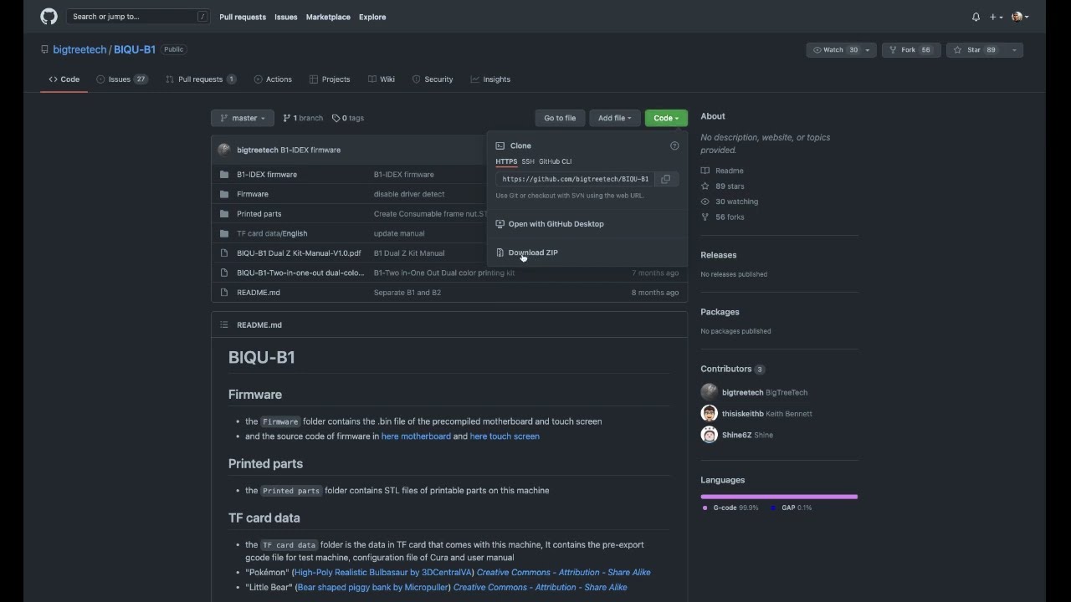Open contributor thisiskeithb profile
Viewport: 1071px width, 602px height.
[x=743, y=414]
